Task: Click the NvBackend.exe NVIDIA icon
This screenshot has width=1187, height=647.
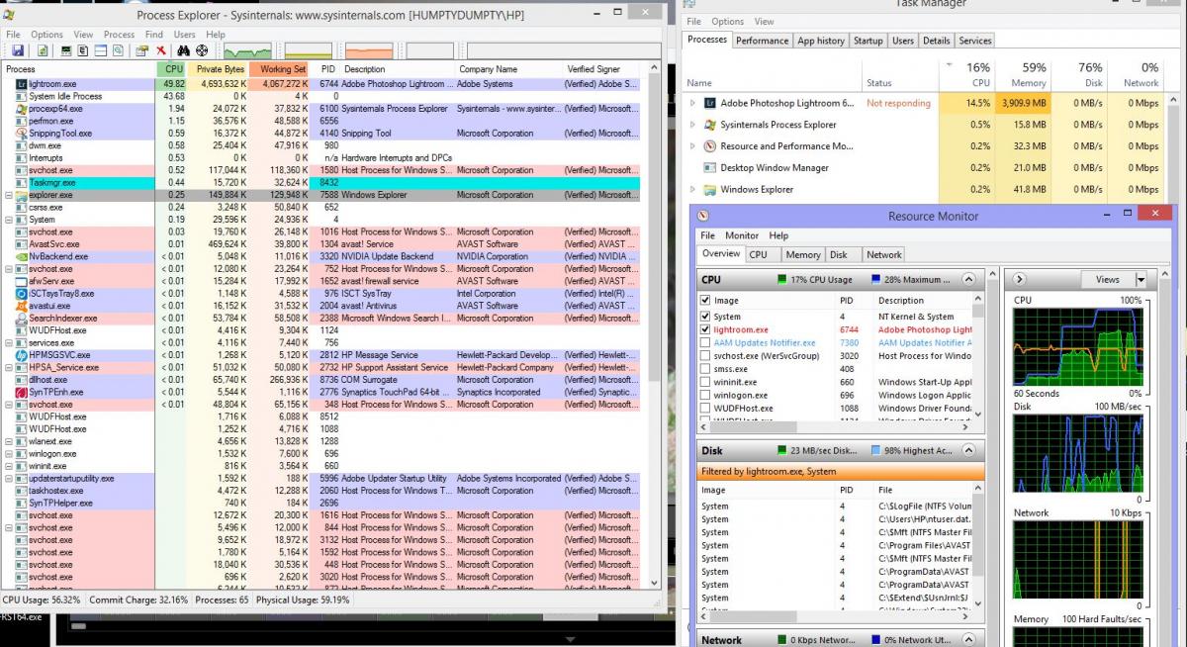Action: pos(21,256)
